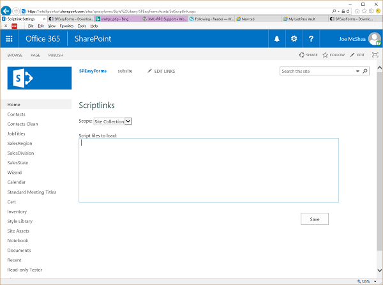This screenshot has width=383, height=285.
Task: Refresh the page with the reload icon
Action: pos(348,12)
